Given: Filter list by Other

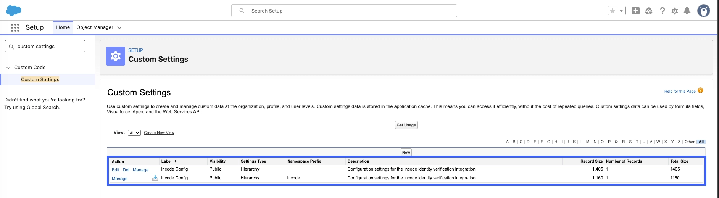Looking at the screenshot, I should coord(690,142).
